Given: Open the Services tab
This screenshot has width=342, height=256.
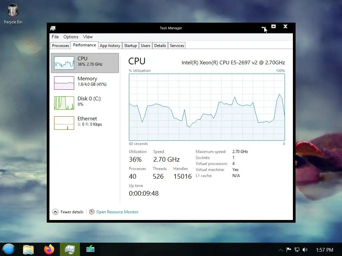Looking at the screenshot, I should pos(177,45).
